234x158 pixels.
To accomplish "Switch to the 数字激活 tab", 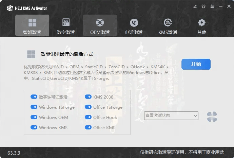I will click(66, 25).
